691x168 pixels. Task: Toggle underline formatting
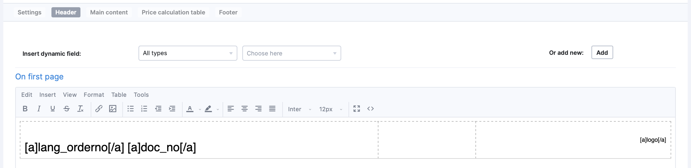(53, 109)
